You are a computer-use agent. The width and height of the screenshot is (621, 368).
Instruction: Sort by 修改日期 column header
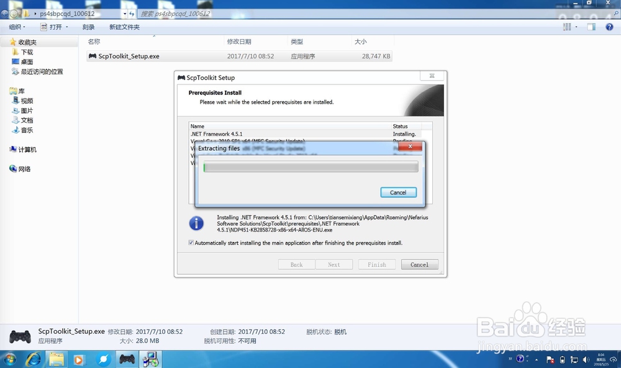point(239,42)
